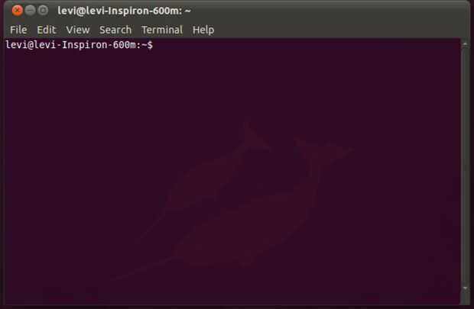Image resolution: width=474 pixels, height=309 pixels.
Task: Close the terminal window with red button
Action: (18, 11)
